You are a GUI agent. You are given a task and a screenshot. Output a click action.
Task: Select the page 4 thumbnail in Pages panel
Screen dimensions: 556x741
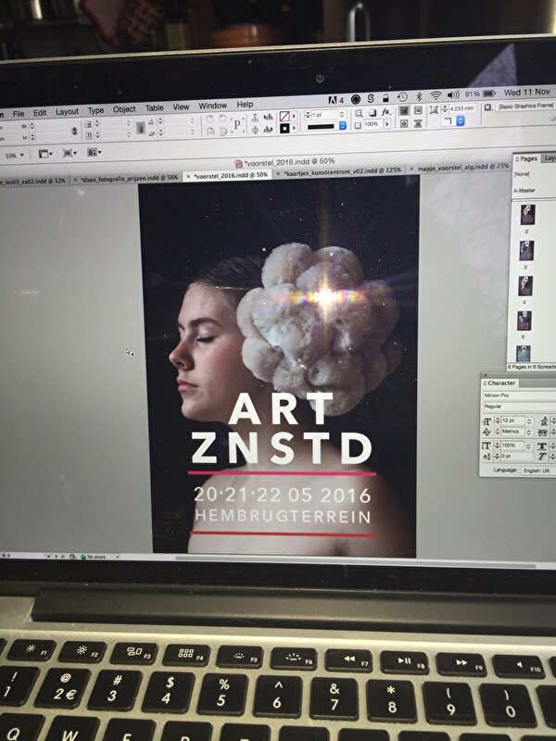point(525,286)
